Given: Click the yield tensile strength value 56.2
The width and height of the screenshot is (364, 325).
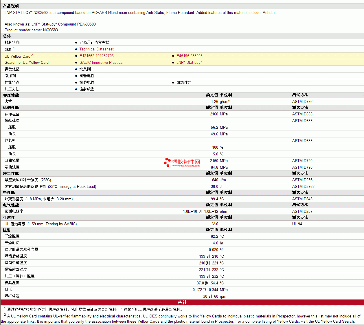Looking at the screenshot, I should [x=214, y=128].
